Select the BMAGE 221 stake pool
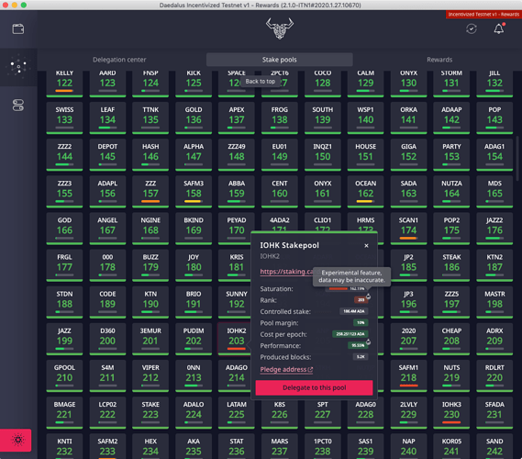Screen dimensions: 522x459 coord(64,413)
